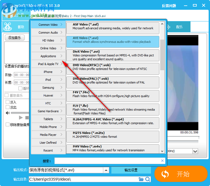Click the 输出设置 button
Viewport: 210px width, 186px height.
pyautogui.click(x=131, y=170)
